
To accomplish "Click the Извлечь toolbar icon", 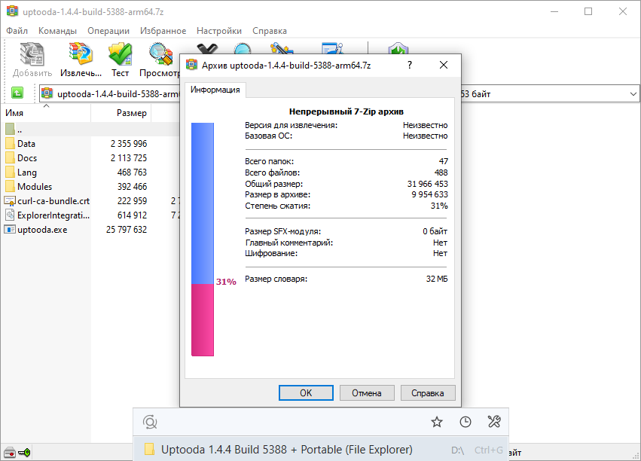I will pos(81,53).
